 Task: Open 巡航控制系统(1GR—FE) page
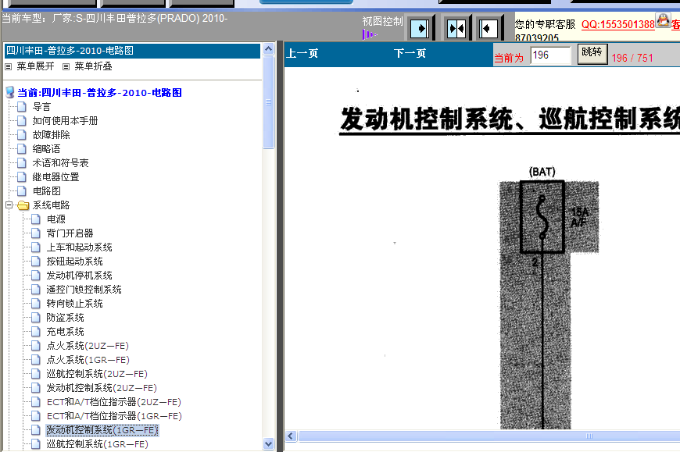97,444
